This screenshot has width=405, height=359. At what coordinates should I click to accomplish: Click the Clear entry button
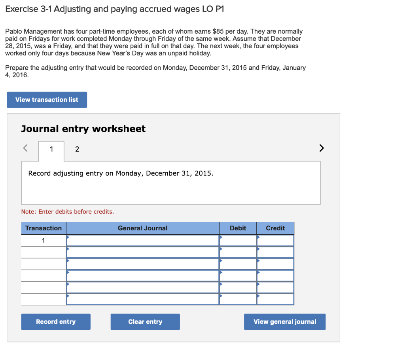pos(145,322)
